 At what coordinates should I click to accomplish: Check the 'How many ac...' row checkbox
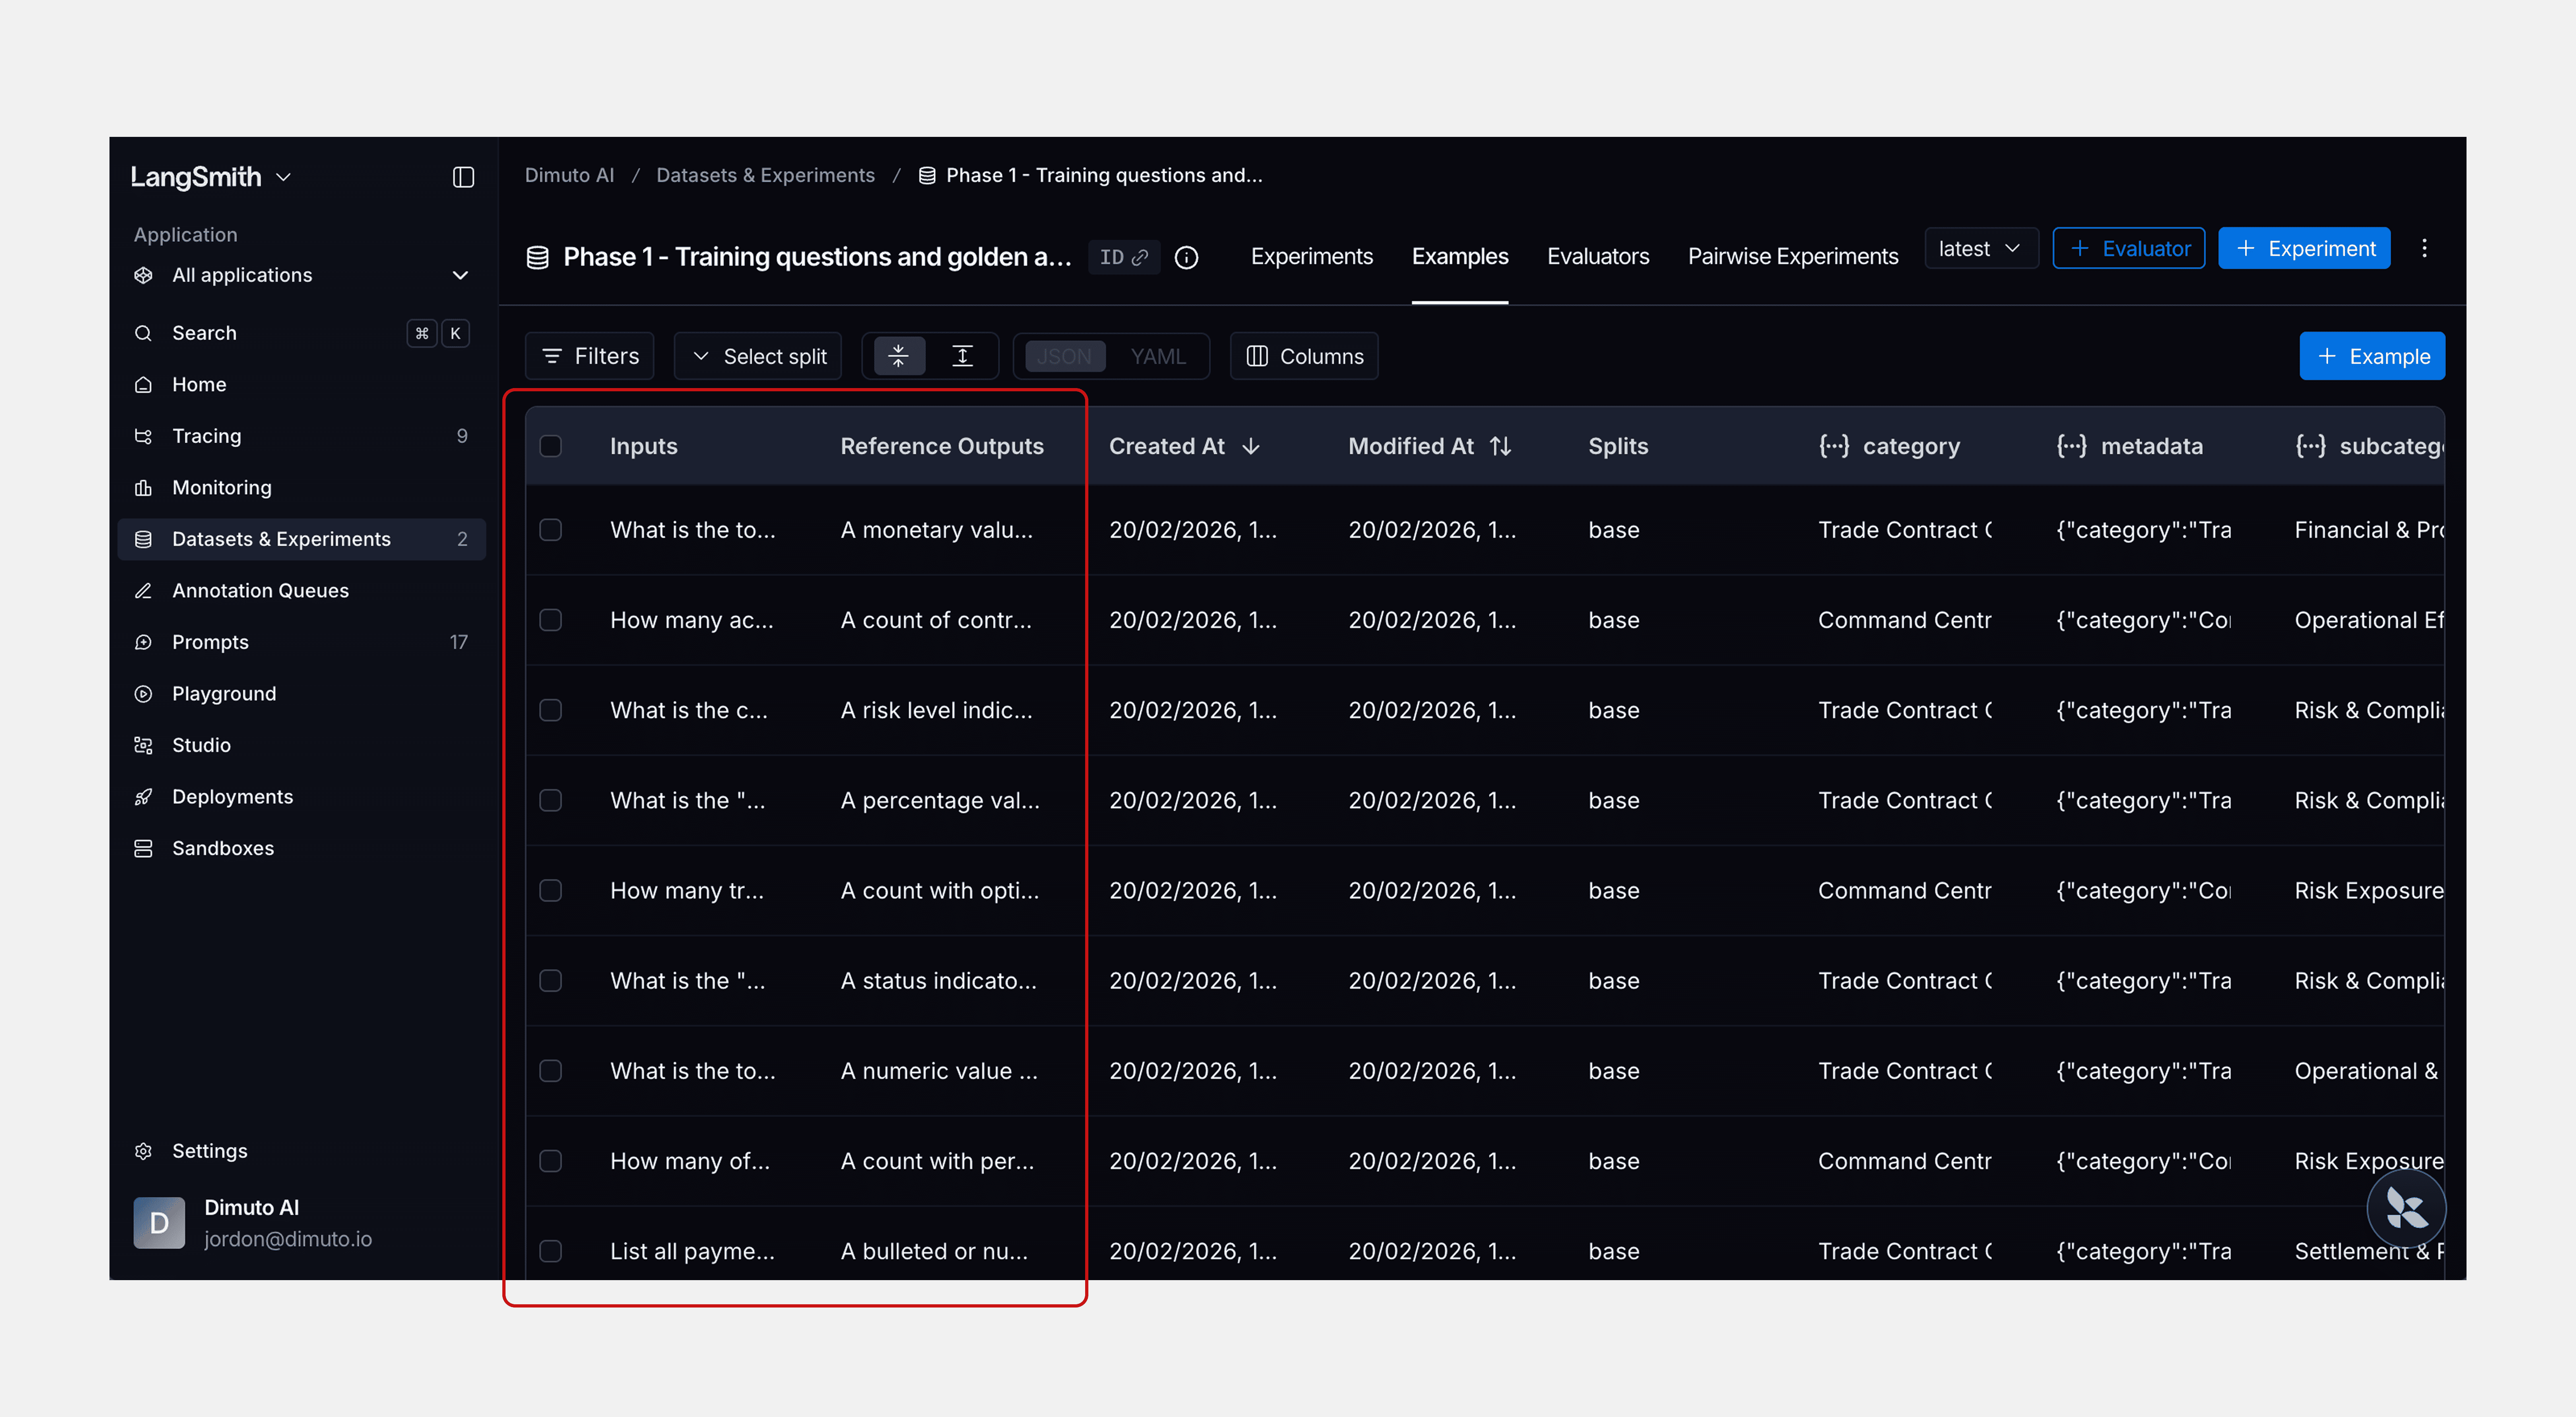pos(551,620)
